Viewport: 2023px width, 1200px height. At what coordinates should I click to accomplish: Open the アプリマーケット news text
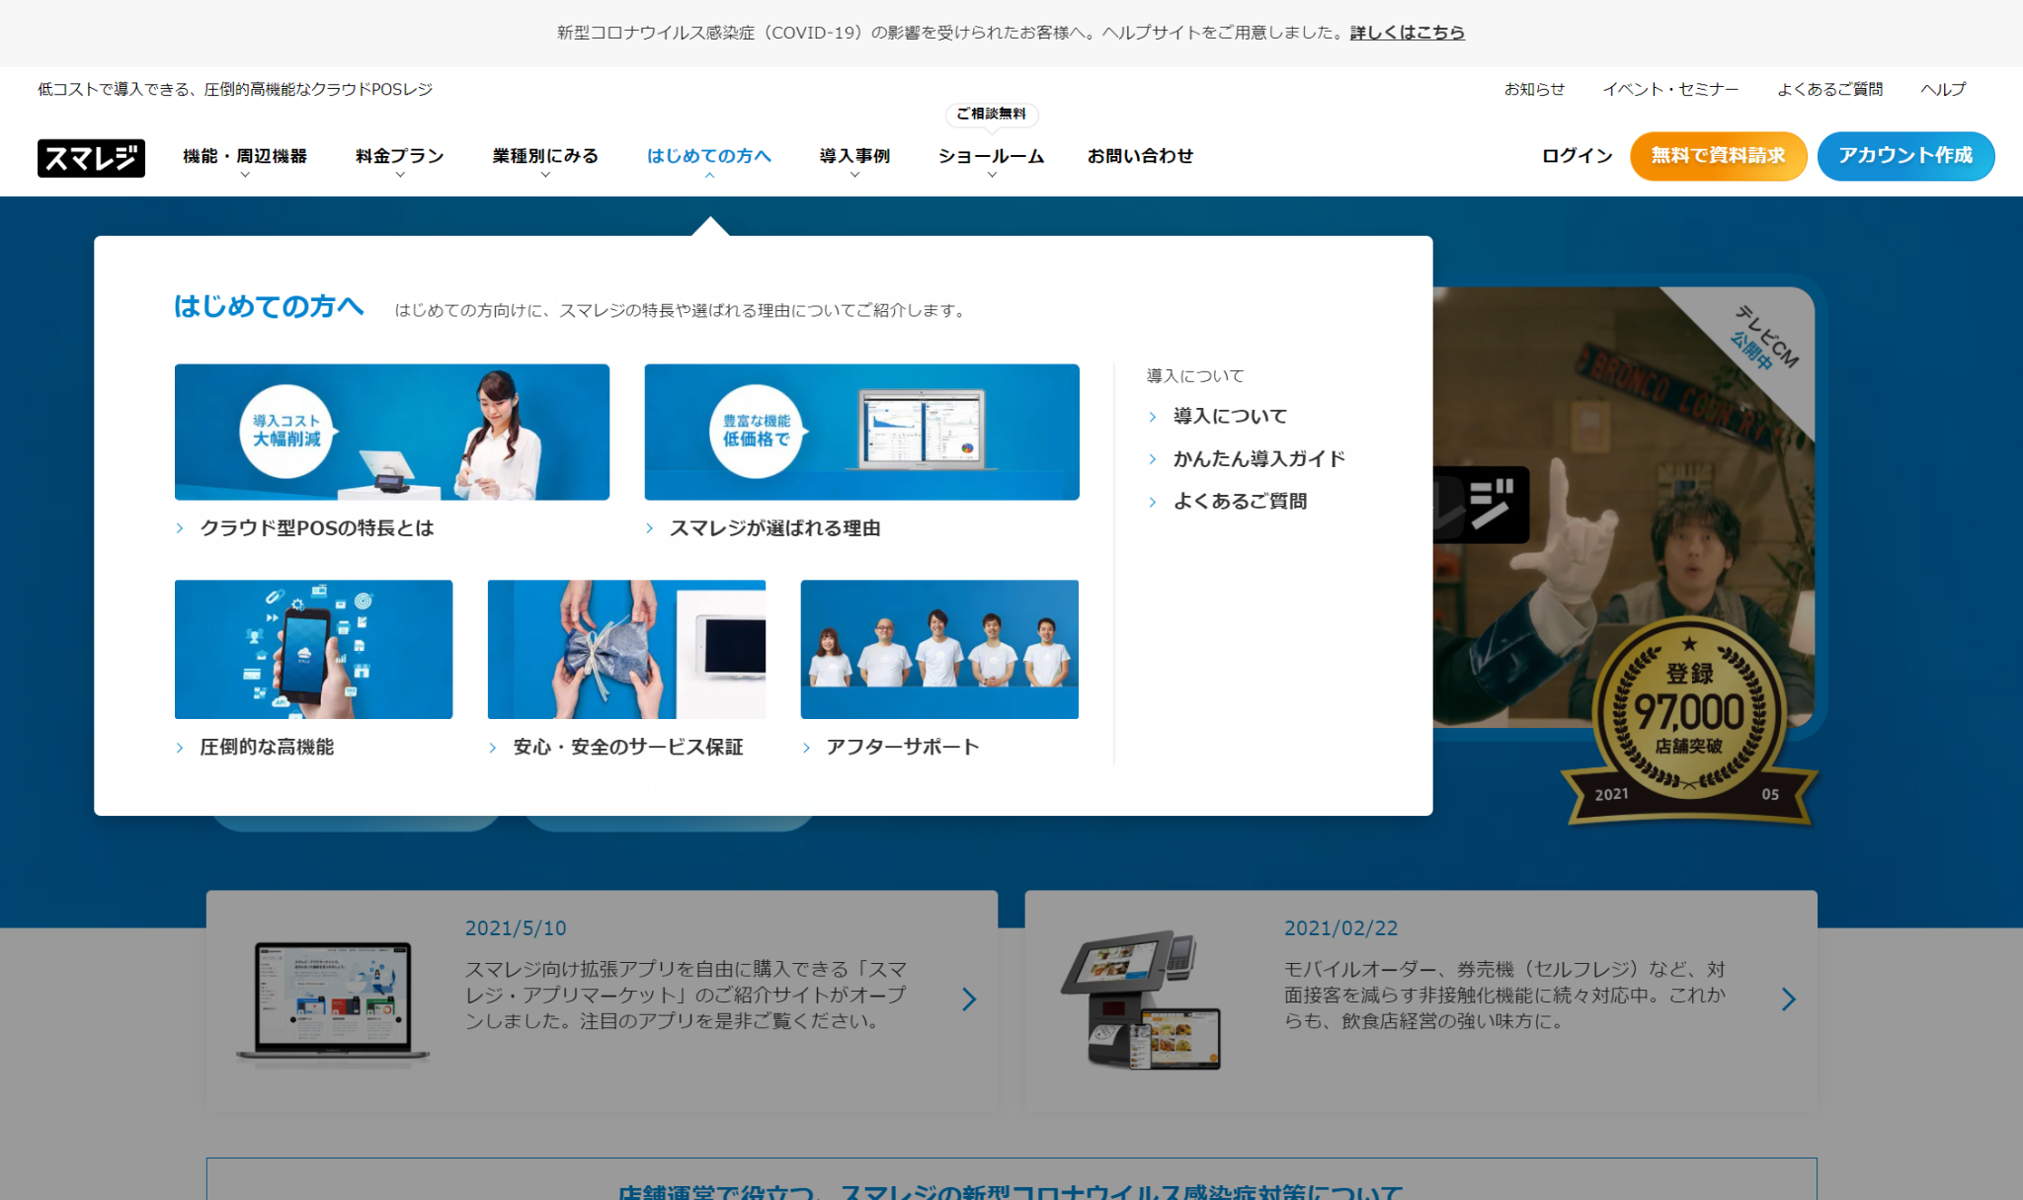point(686,996)
